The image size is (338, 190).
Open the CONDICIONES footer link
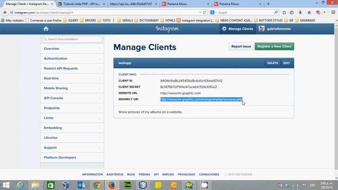[x=209, y=175]
